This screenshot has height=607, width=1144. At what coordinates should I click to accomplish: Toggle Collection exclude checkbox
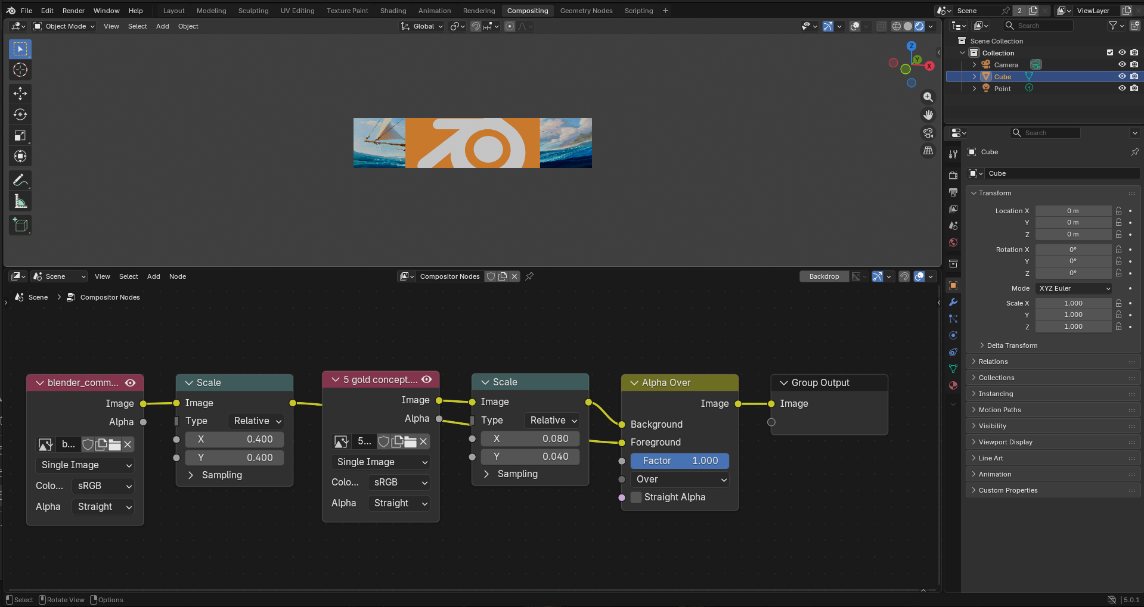click(1110, 52)
